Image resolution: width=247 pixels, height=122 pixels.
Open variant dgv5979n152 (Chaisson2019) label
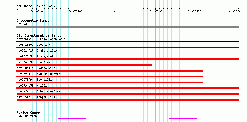click(38, 91)
